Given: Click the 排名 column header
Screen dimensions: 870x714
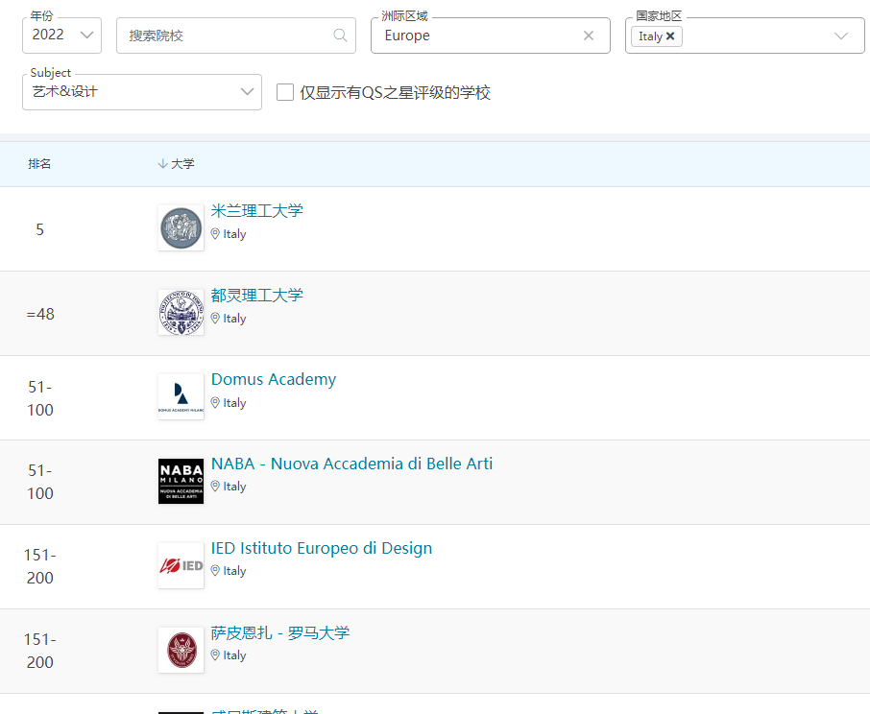Looking at the screenshot, I should tap(39, 164).
